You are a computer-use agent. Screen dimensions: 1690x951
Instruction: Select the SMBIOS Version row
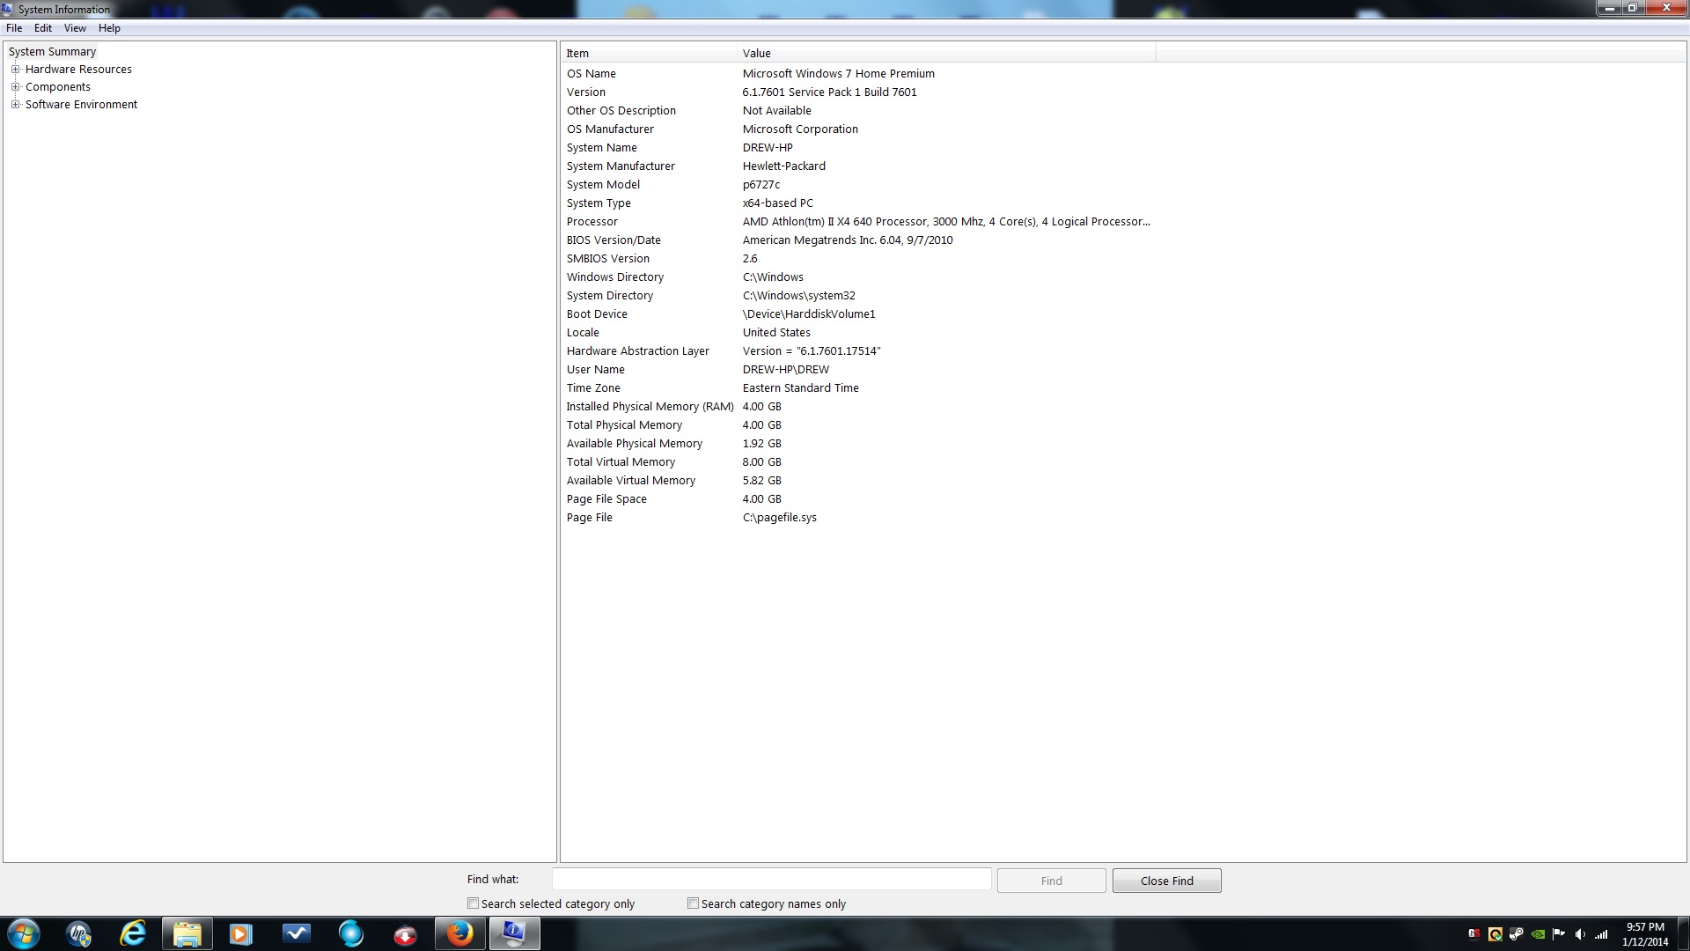[858, 258]
